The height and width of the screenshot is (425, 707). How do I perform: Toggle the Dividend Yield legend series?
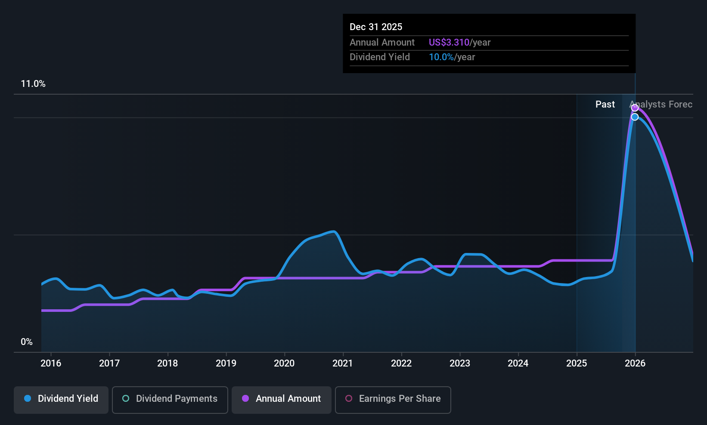(x=61, y=399)
